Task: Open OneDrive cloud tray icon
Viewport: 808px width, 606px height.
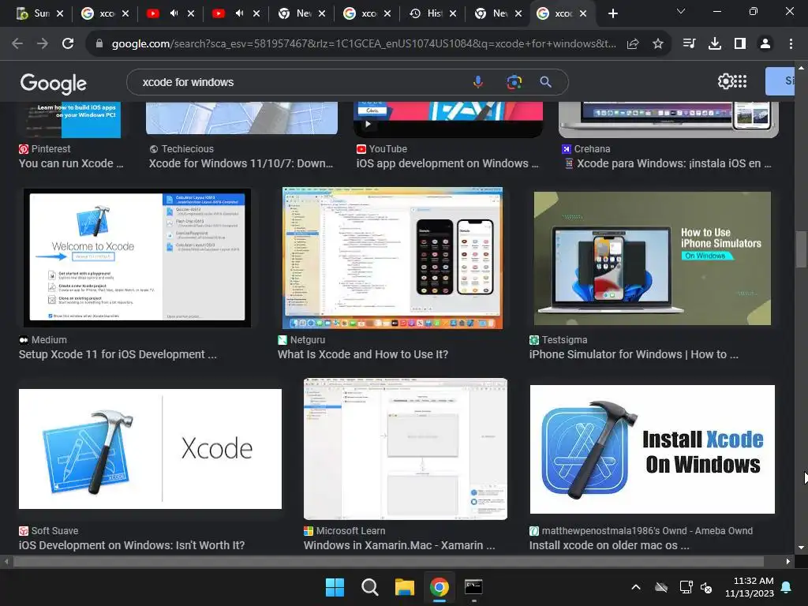Action: [x=661, y=587]
